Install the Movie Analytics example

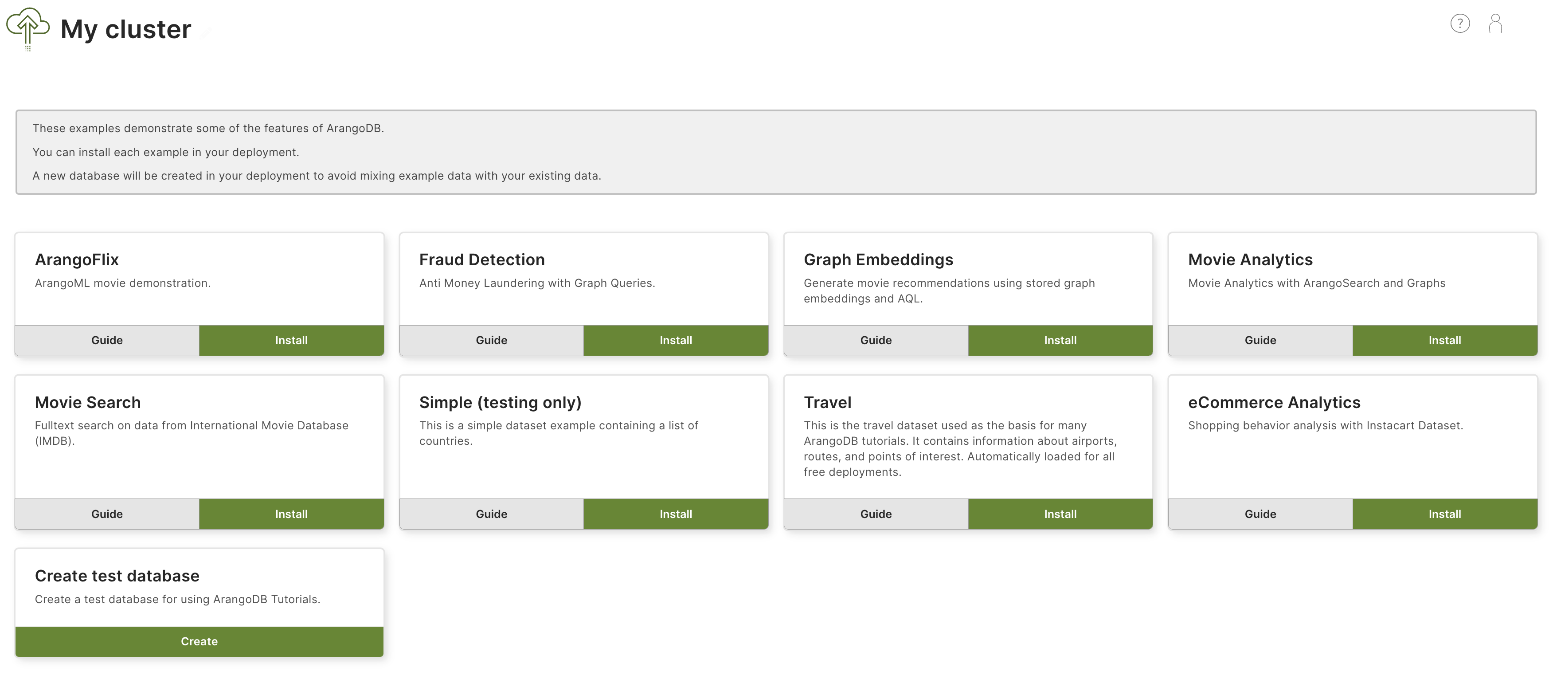coord(1445,340)
